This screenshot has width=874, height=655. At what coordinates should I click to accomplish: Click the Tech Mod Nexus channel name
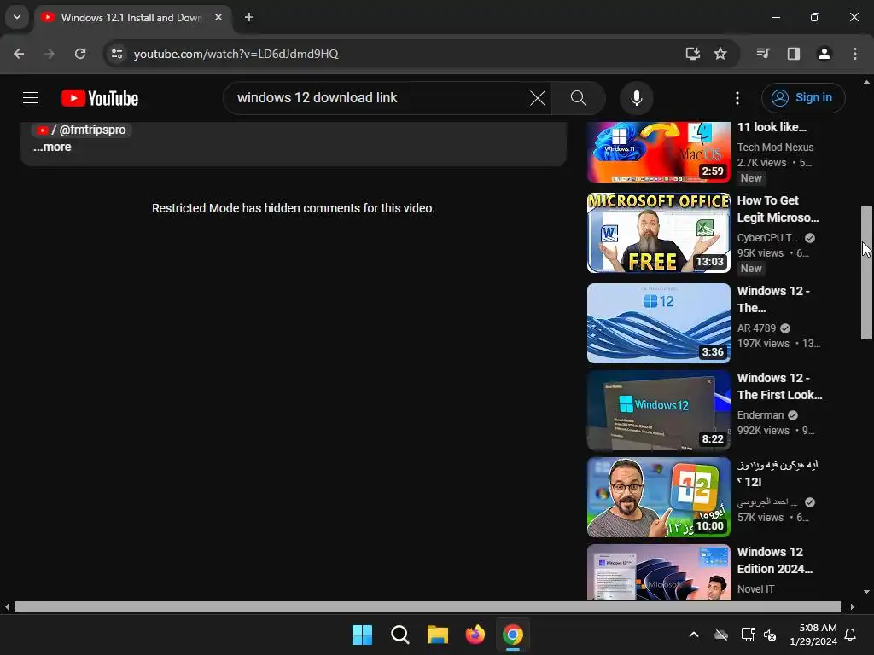click(x=775, y=148)
